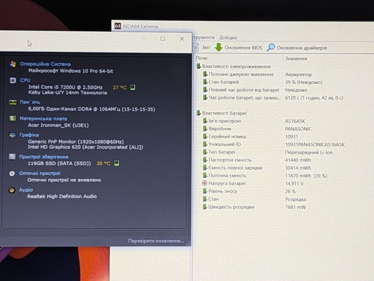This screenshot has width=374, height=281.
Task: Open the Пристрої зберігання section link
Action: tap(44, 156)
